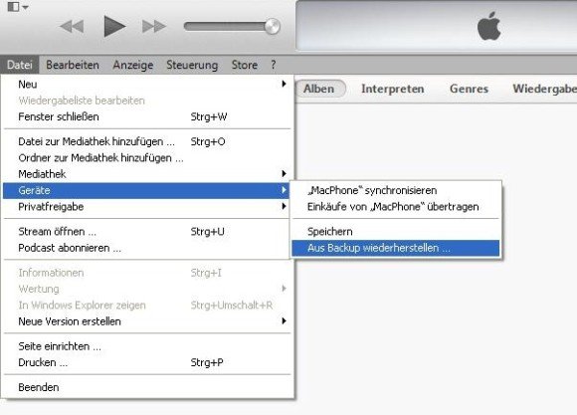Open the Bearbeiten menu
The image size is (577, 415).
(73, 65)
